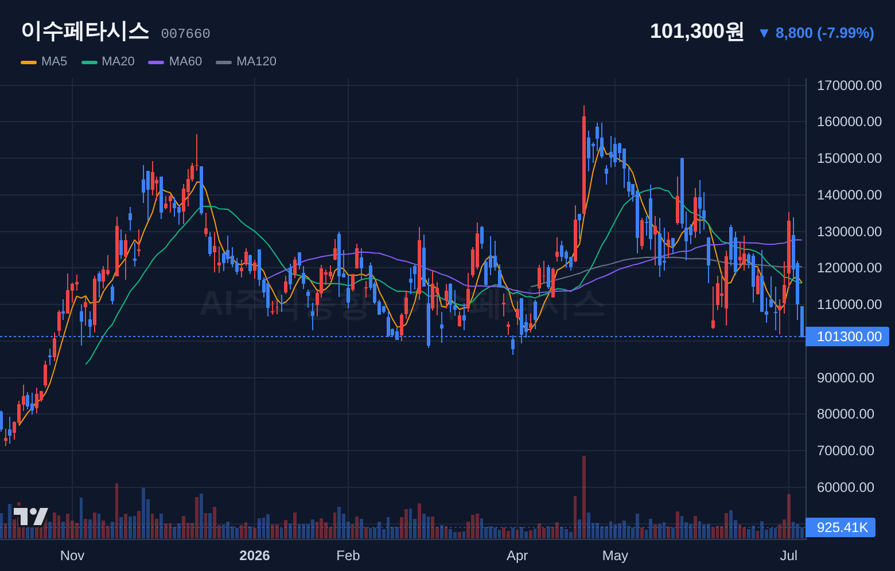Click the 이수페타시스 stock name title
The height and width of the screenshot is (571, 895).
(x=85, y=31)
